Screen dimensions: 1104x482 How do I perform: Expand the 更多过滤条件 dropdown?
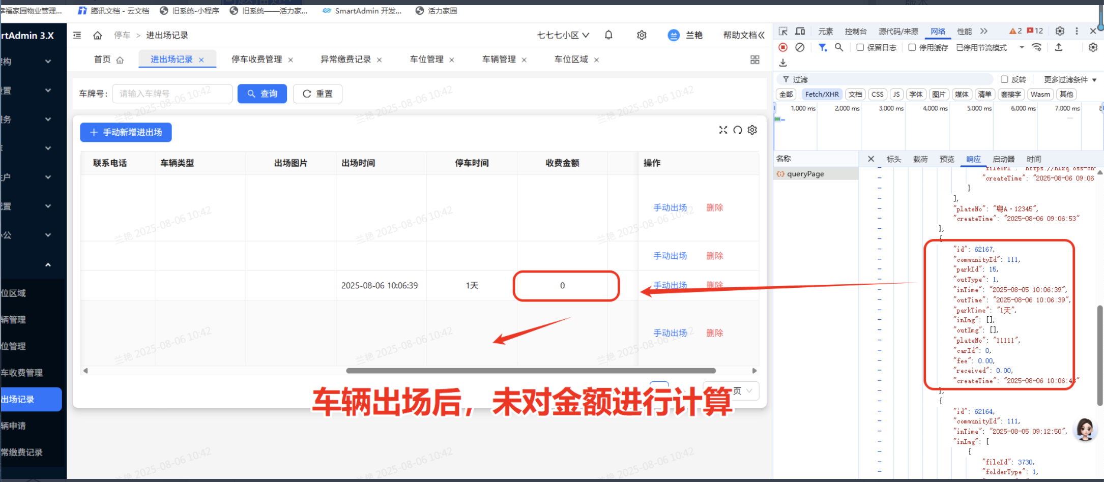click(1070, 79)
